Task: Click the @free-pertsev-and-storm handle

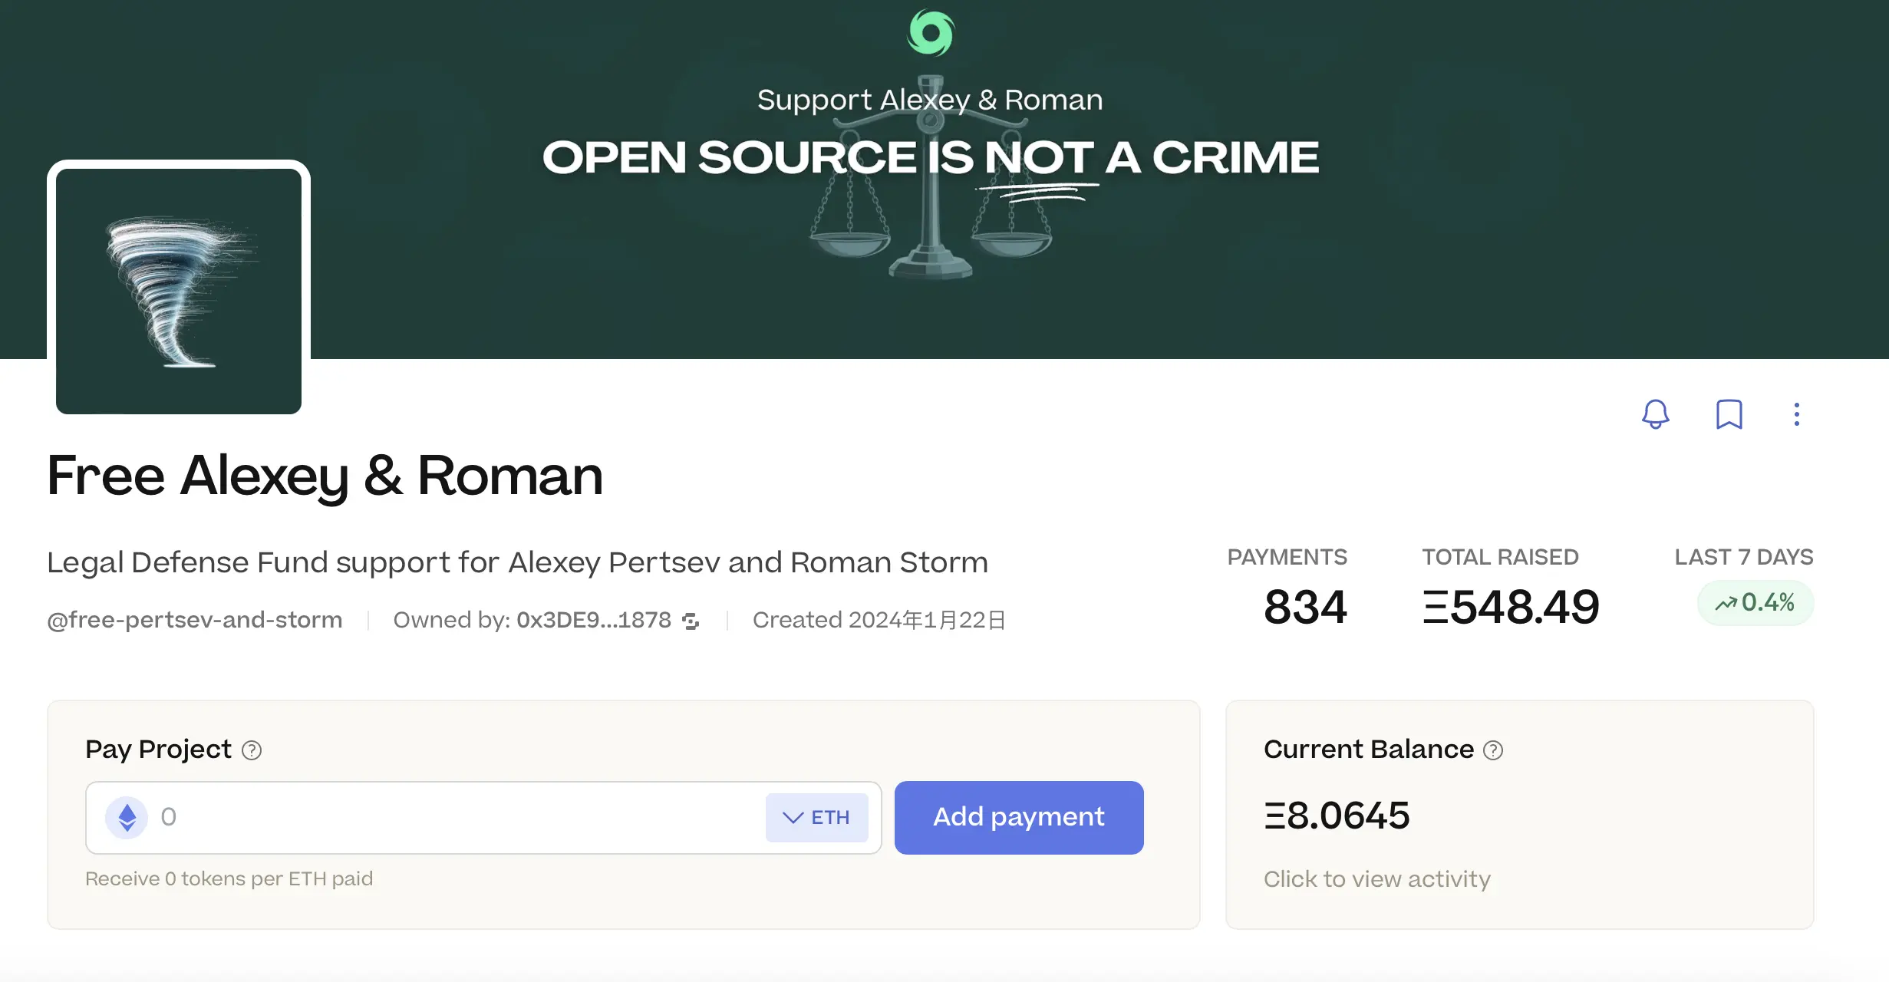Action: 195,620
